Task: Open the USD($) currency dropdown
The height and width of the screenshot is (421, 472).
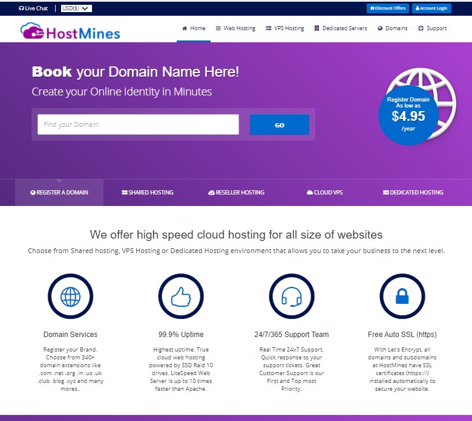Action: click(x=76, y=8)
